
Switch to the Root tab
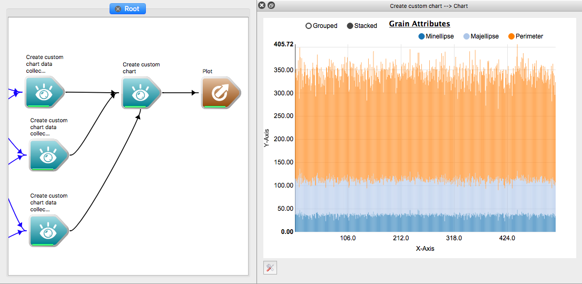click(131, 9)
